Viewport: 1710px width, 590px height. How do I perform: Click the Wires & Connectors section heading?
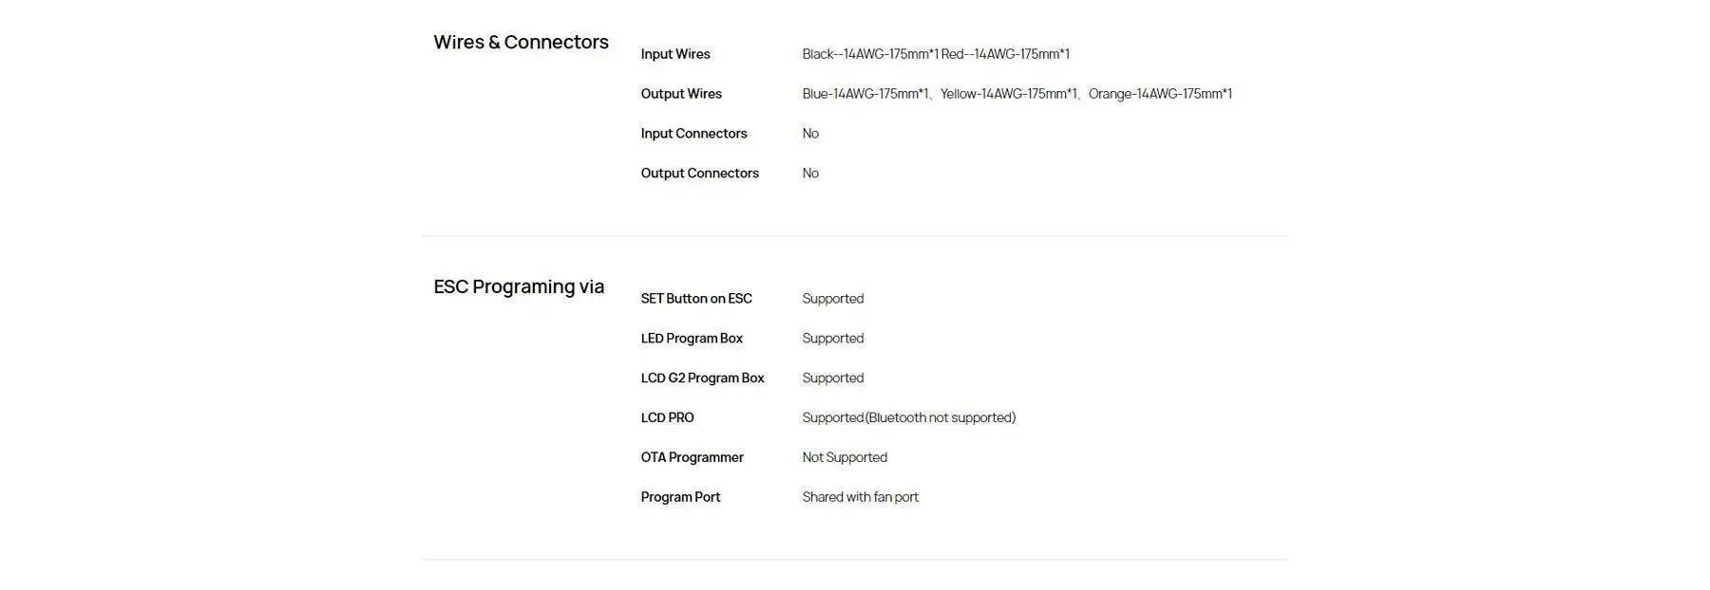coord(521,42)
